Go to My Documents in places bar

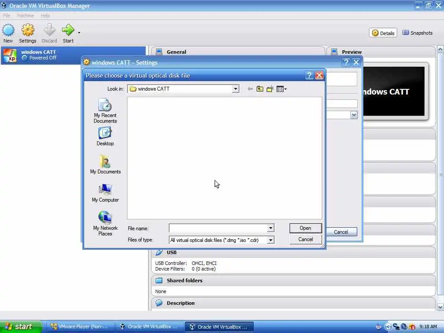tap(105, 164)
